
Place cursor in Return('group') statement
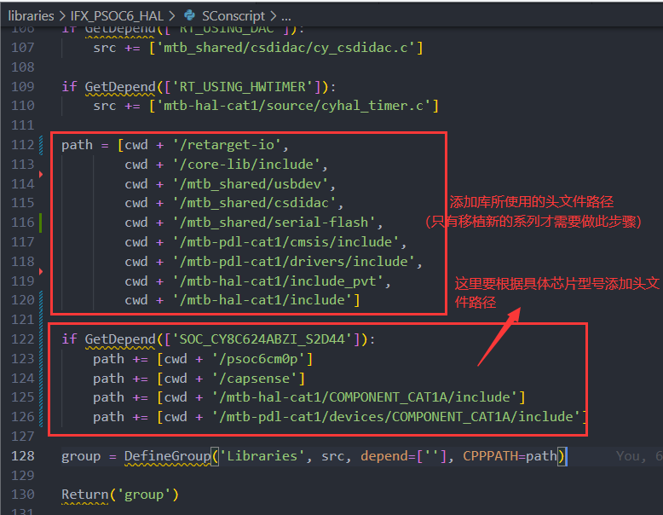119,495
